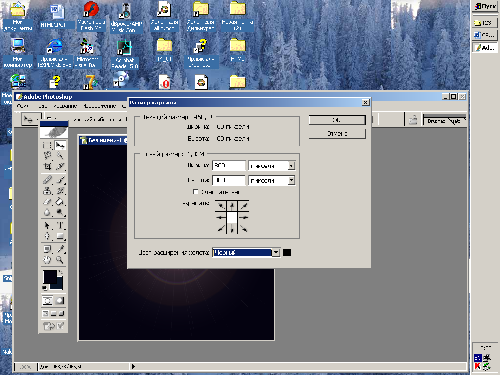Viewport: 500px width, 375px height.
Task: Click Отмена button in dialog
Action: coord(337,134)
